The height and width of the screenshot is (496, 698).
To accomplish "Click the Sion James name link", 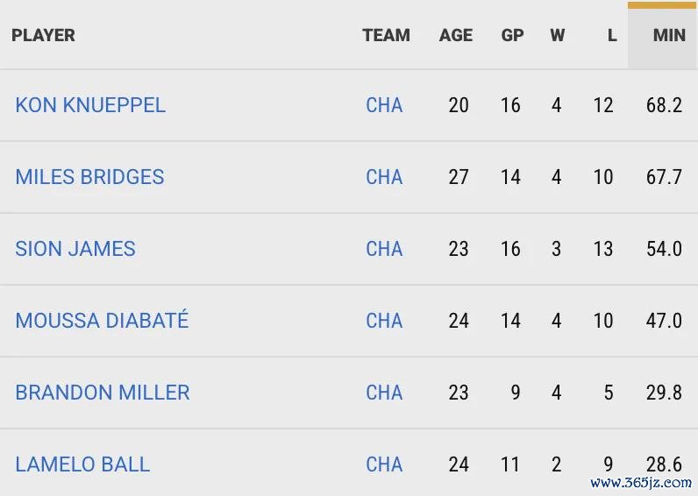I will point(75,249).
